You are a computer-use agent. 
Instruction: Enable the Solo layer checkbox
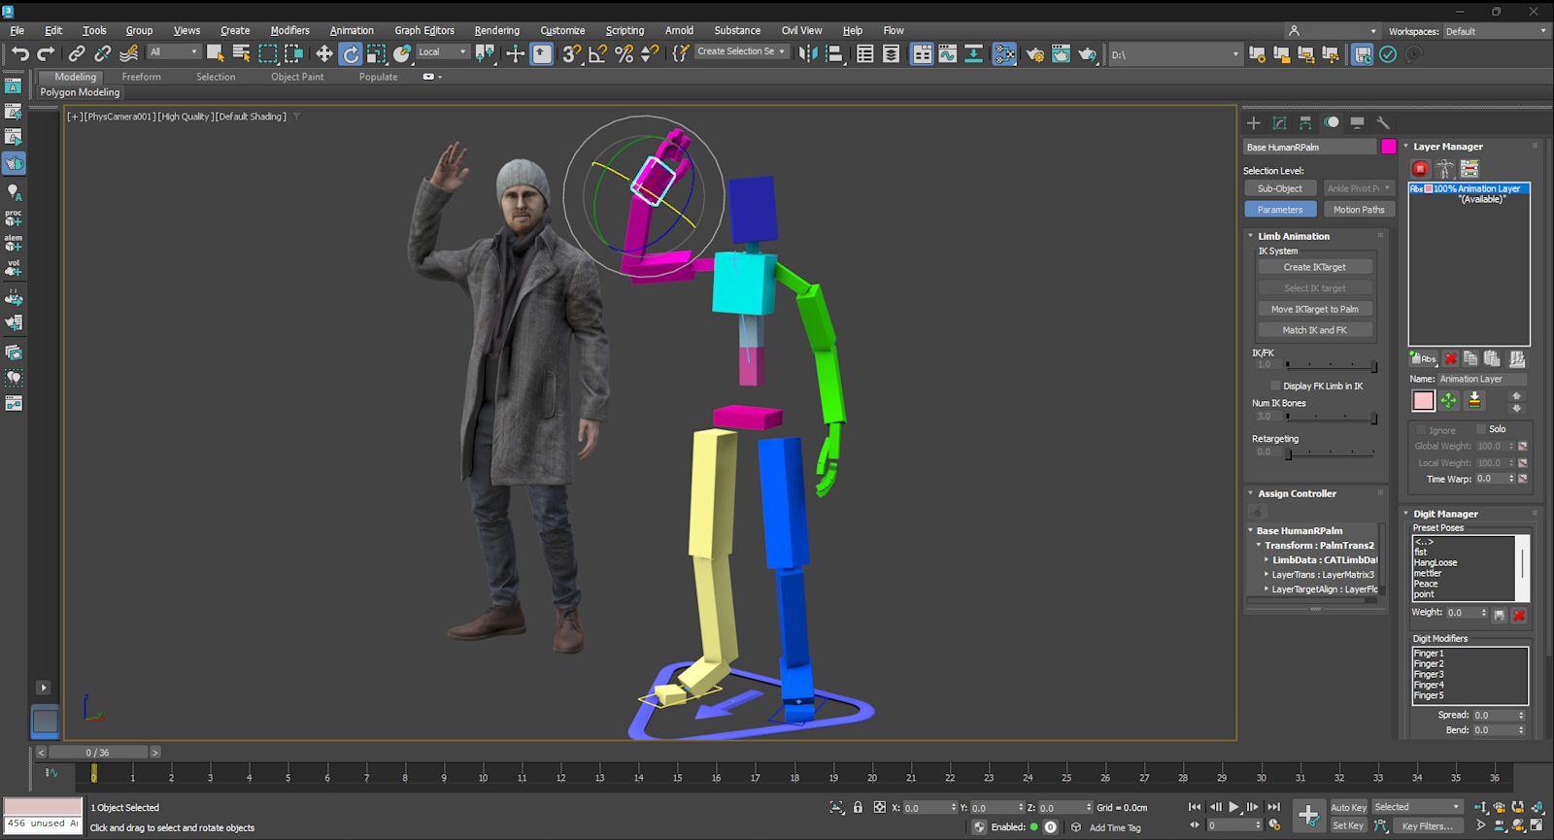[1481, 428]
